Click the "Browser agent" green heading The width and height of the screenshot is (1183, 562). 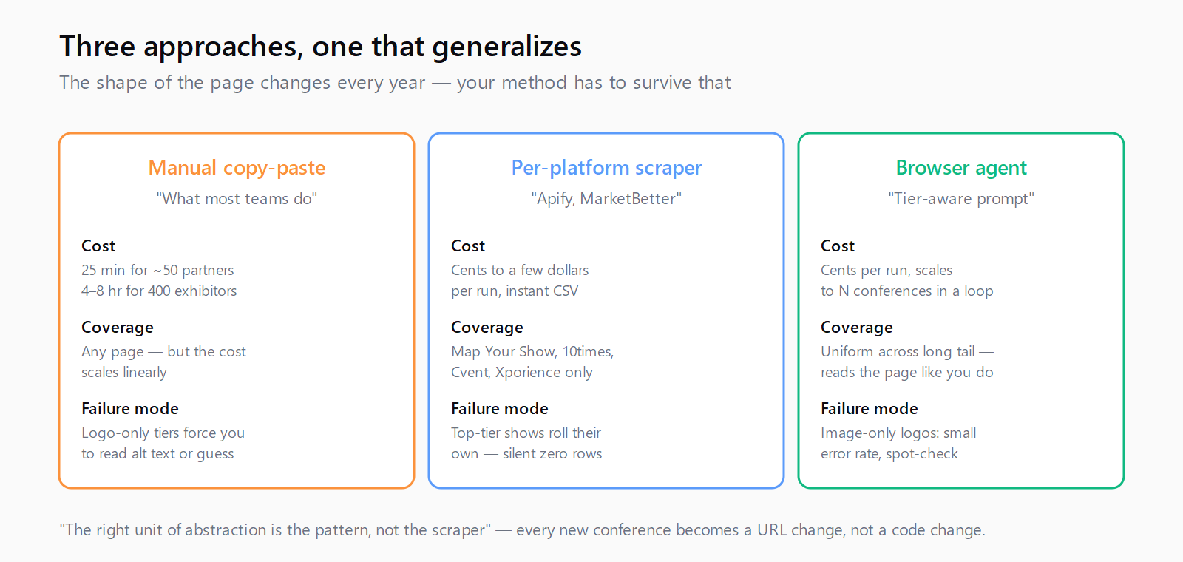pyautogui.click(x=961, y=168)
